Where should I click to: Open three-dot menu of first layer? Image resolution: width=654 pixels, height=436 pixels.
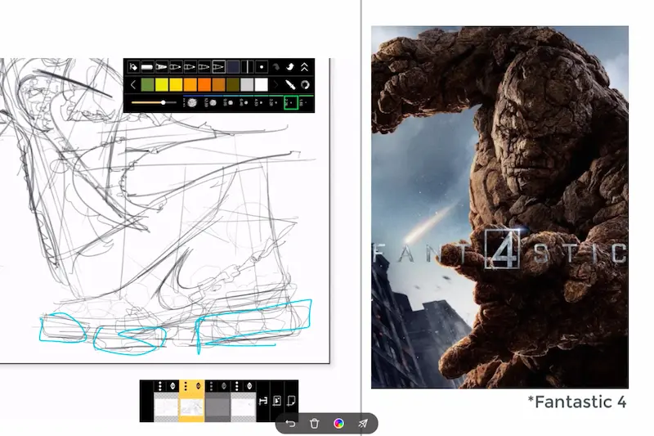160,386
